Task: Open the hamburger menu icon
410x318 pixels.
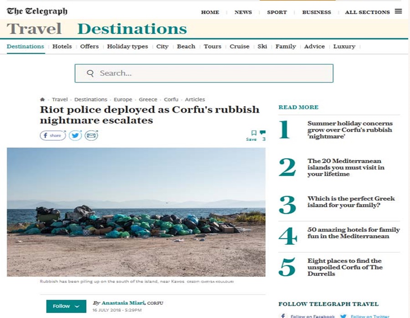Action: [x=398, y=11]
